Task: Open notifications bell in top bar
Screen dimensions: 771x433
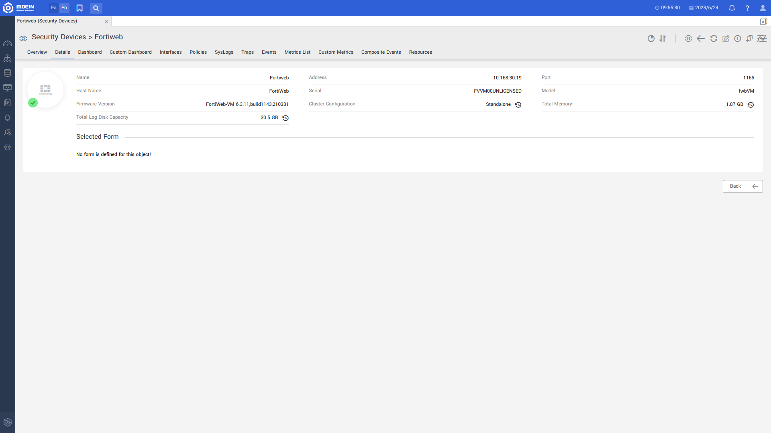Action: [x=732, y=8]
